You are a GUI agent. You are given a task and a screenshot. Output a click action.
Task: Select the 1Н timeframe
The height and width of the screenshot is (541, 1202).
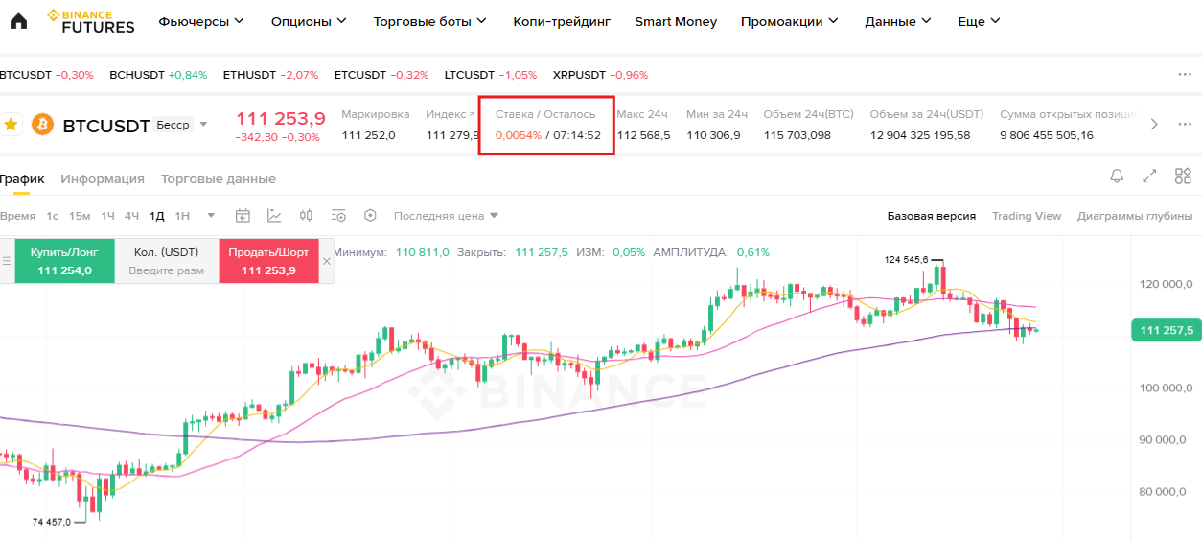click(x=182, y=216)
